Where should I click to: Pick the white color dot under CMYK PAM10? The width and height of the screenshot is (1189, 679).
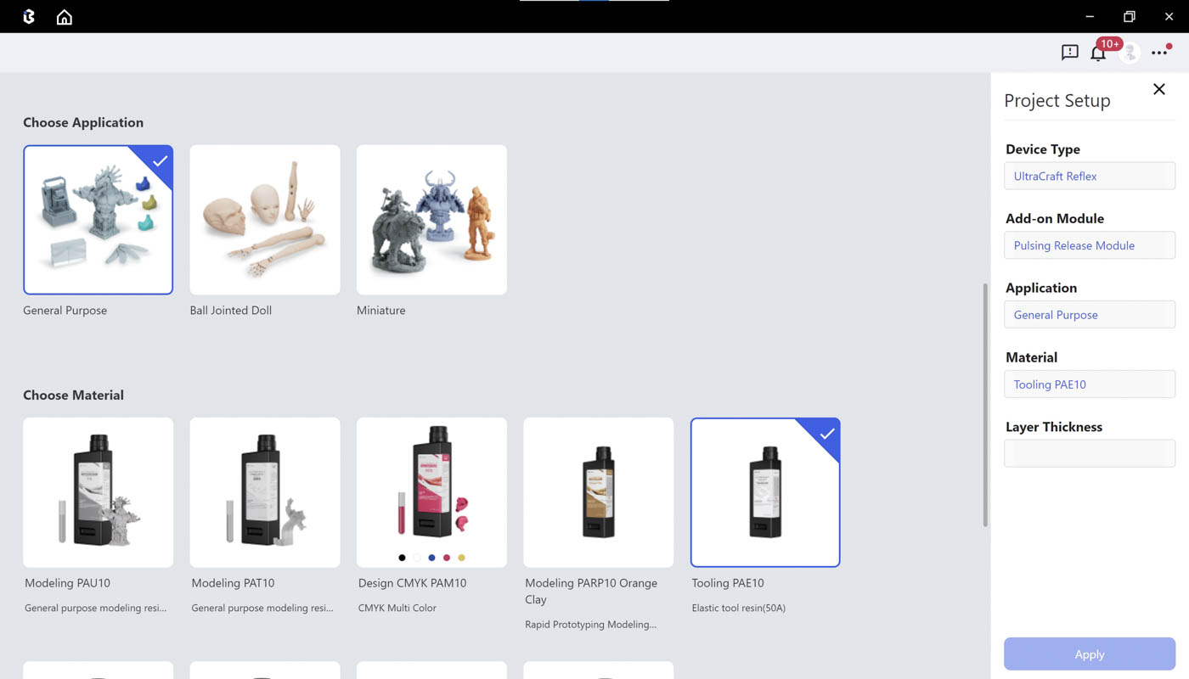[x=417, y=558]
